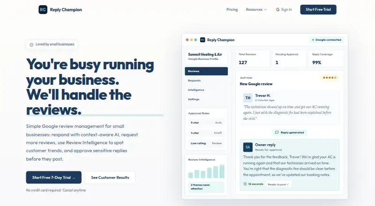Click the Start Free Trial header button

318,9
